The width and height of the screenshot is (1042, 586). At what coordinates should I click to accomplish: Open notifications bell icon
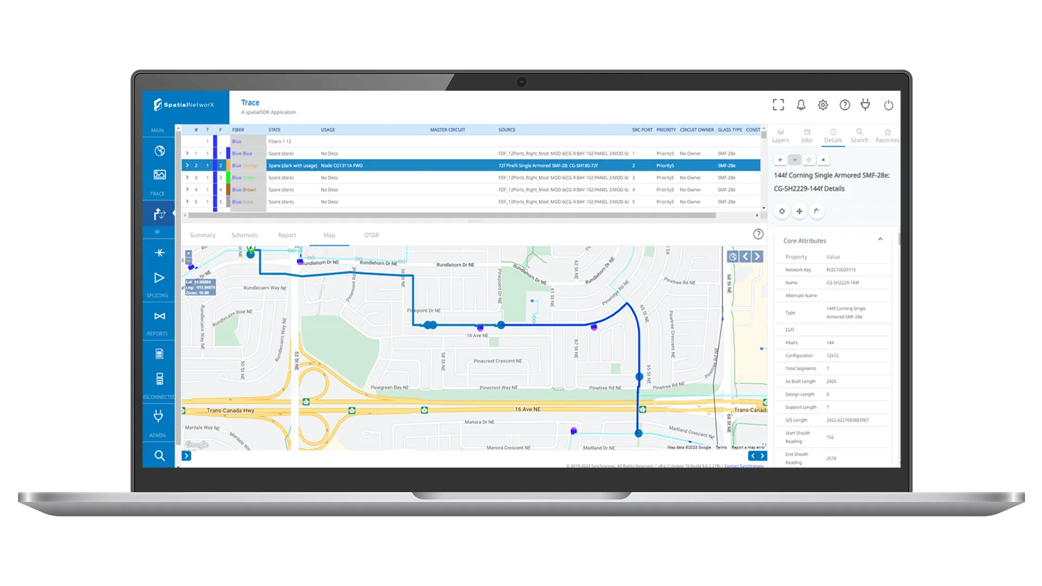point(800,105)
